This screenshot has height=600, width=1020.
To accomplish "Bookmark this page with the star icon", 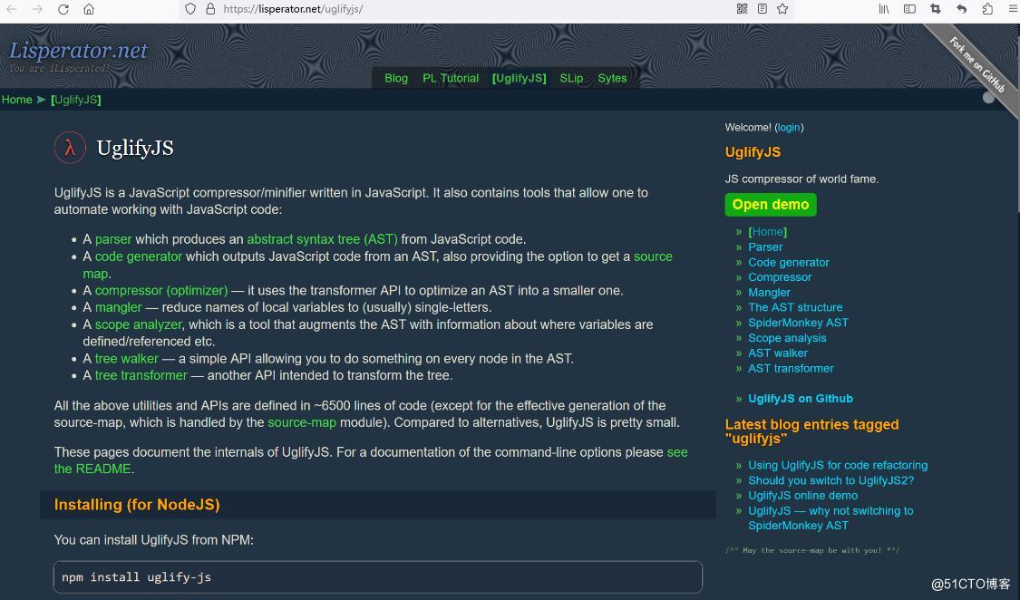I will tap(783, 10).
